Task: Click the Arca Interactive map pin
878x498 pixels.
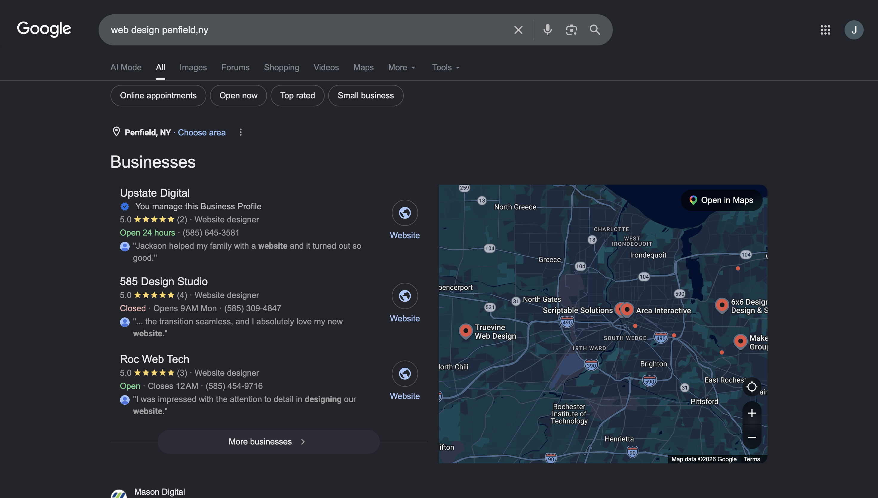Action: click(627, 310)
